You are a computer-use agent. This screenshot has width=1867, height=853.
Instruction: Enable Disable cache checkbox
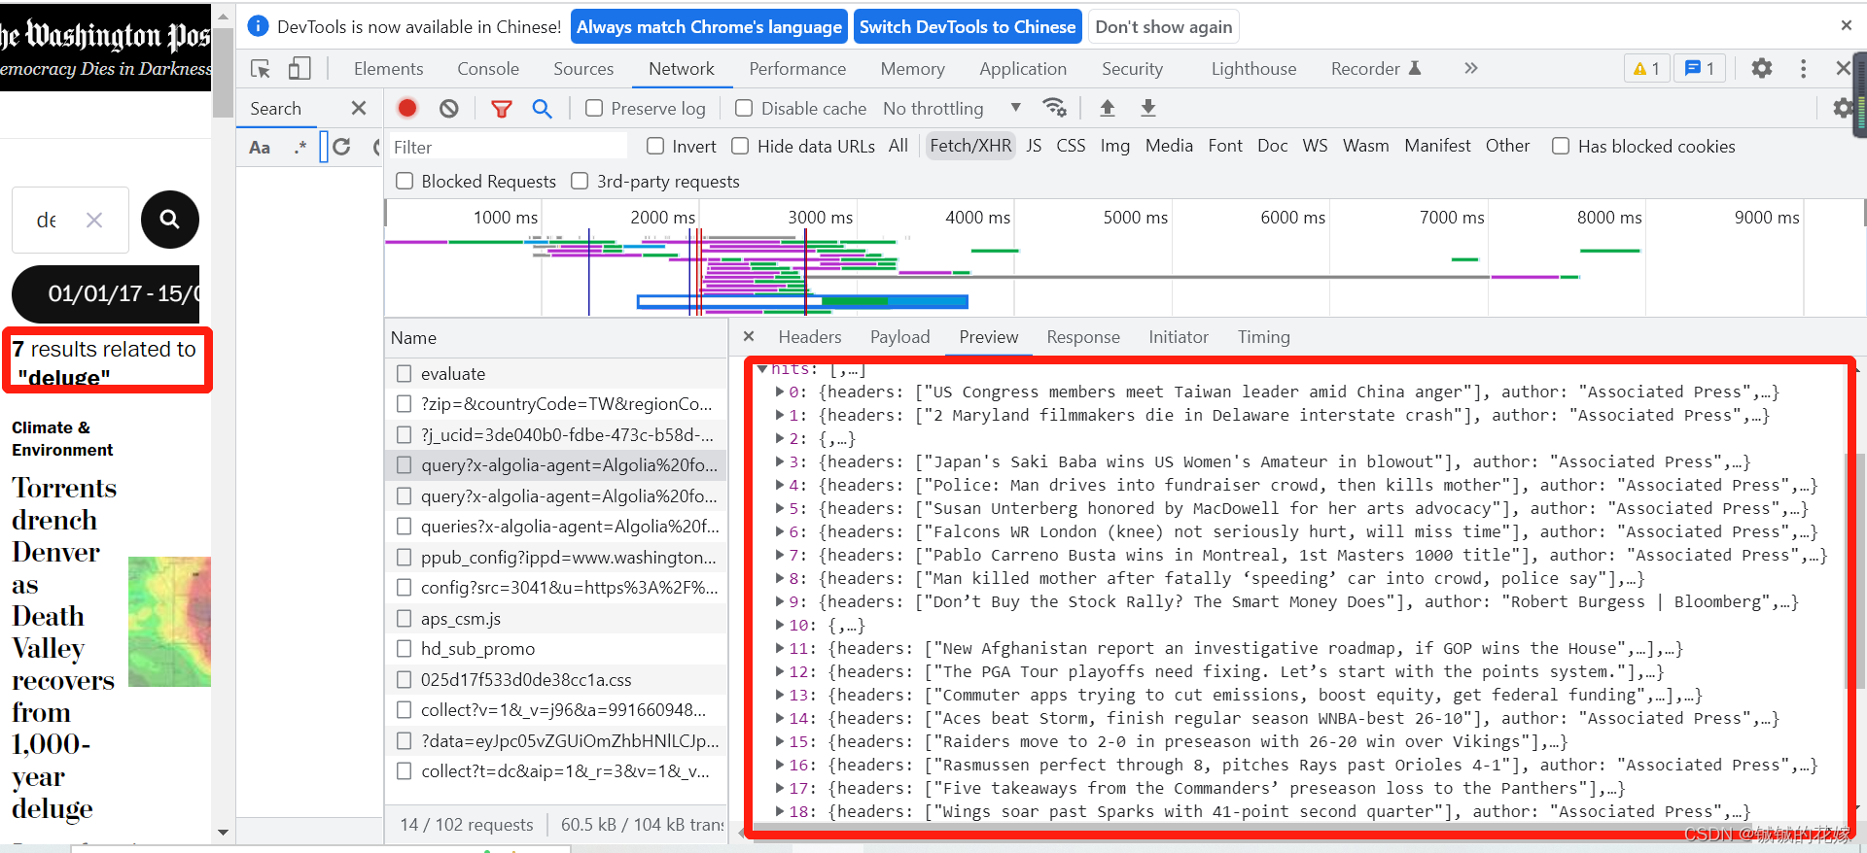(x=744, y=108)
